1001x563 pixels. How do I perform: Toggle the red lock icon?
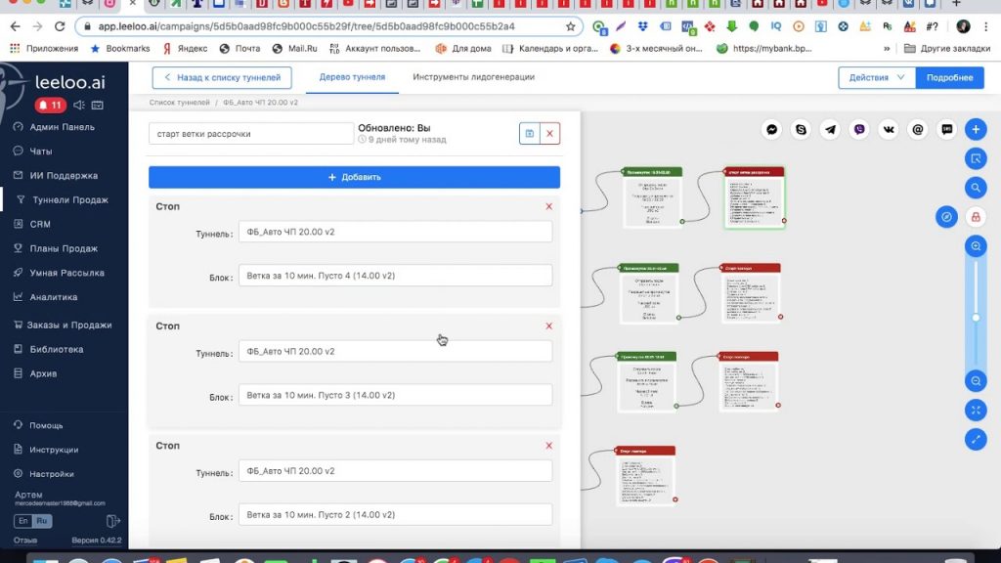click(976, 217)
